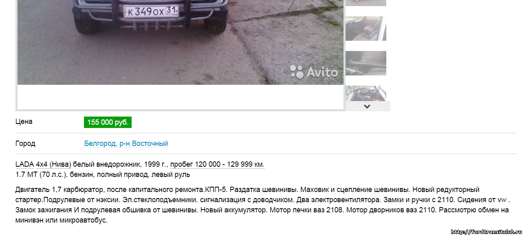Click the green 155 000 руб. price badge
This screenshot has height=236, width=524.
coord(108,122)
